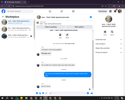125x100 pixels.
Task: Open View buyer profile link
Action: click(69, 43)
